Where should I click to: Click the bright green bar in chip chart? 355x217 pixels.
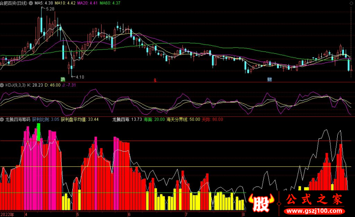tap(39, 132)
